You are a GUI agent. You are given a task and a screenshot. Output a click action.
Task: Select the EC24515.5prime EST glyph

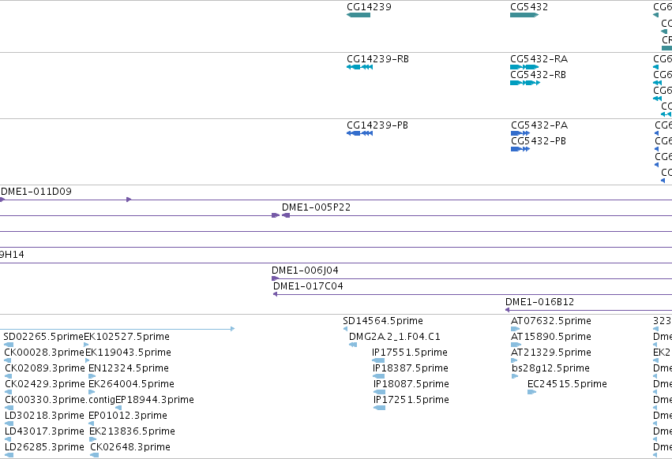coord(532,392)
